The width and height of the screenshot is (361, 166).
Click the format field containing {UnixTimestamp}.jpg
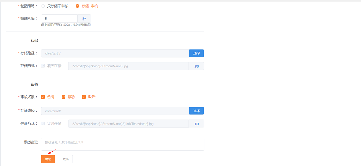[128, 124]
